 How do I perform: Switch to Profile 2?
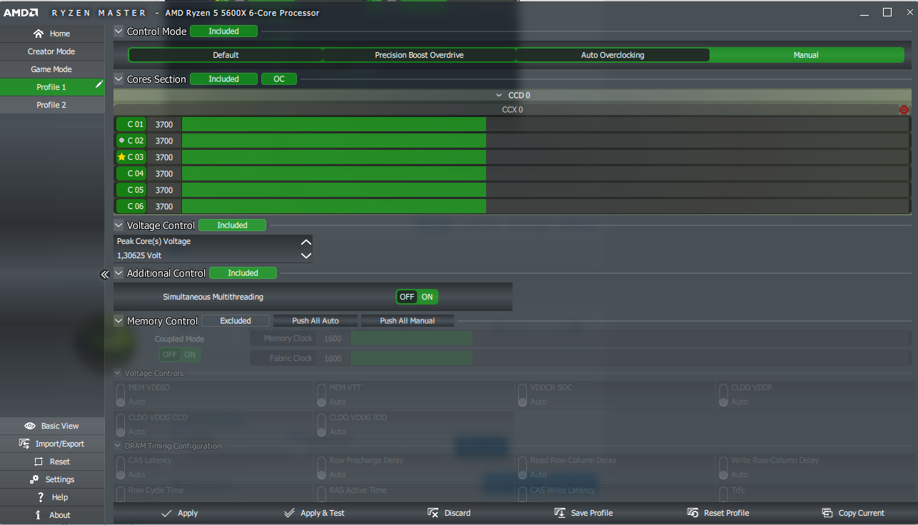click(x=52, y=105)
